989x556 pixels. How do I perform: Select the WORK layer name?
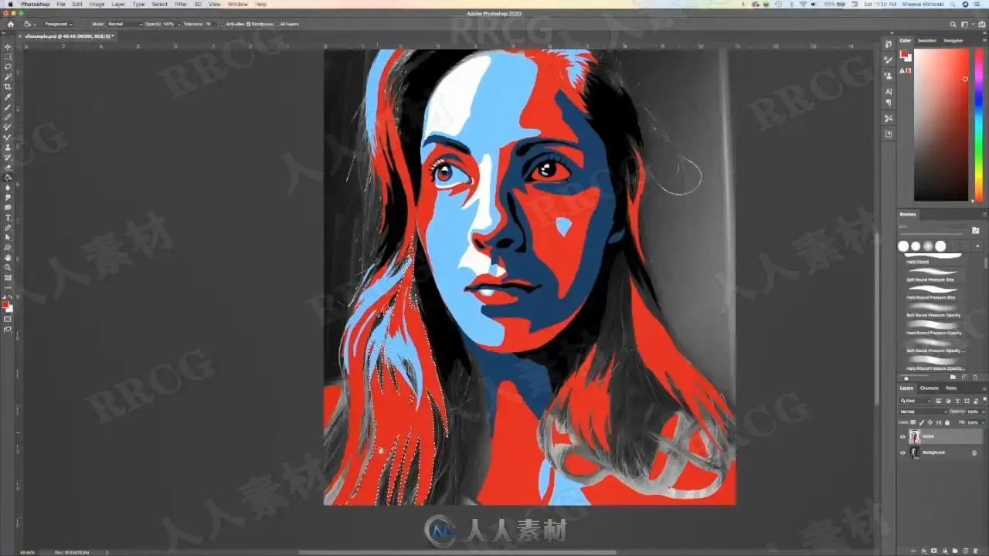[x=928, y=437]
